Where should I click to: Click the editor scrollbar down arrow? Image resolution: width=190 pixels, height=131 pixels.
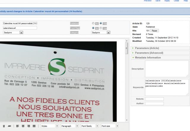click(127, 120)
